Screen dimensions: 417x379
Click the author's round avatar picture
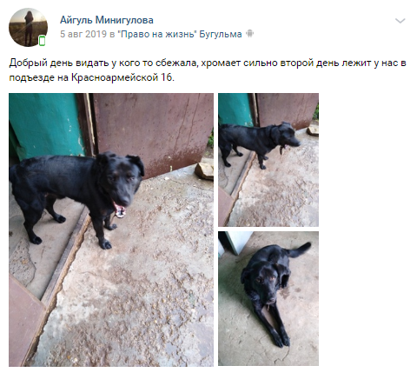[28, 27]
